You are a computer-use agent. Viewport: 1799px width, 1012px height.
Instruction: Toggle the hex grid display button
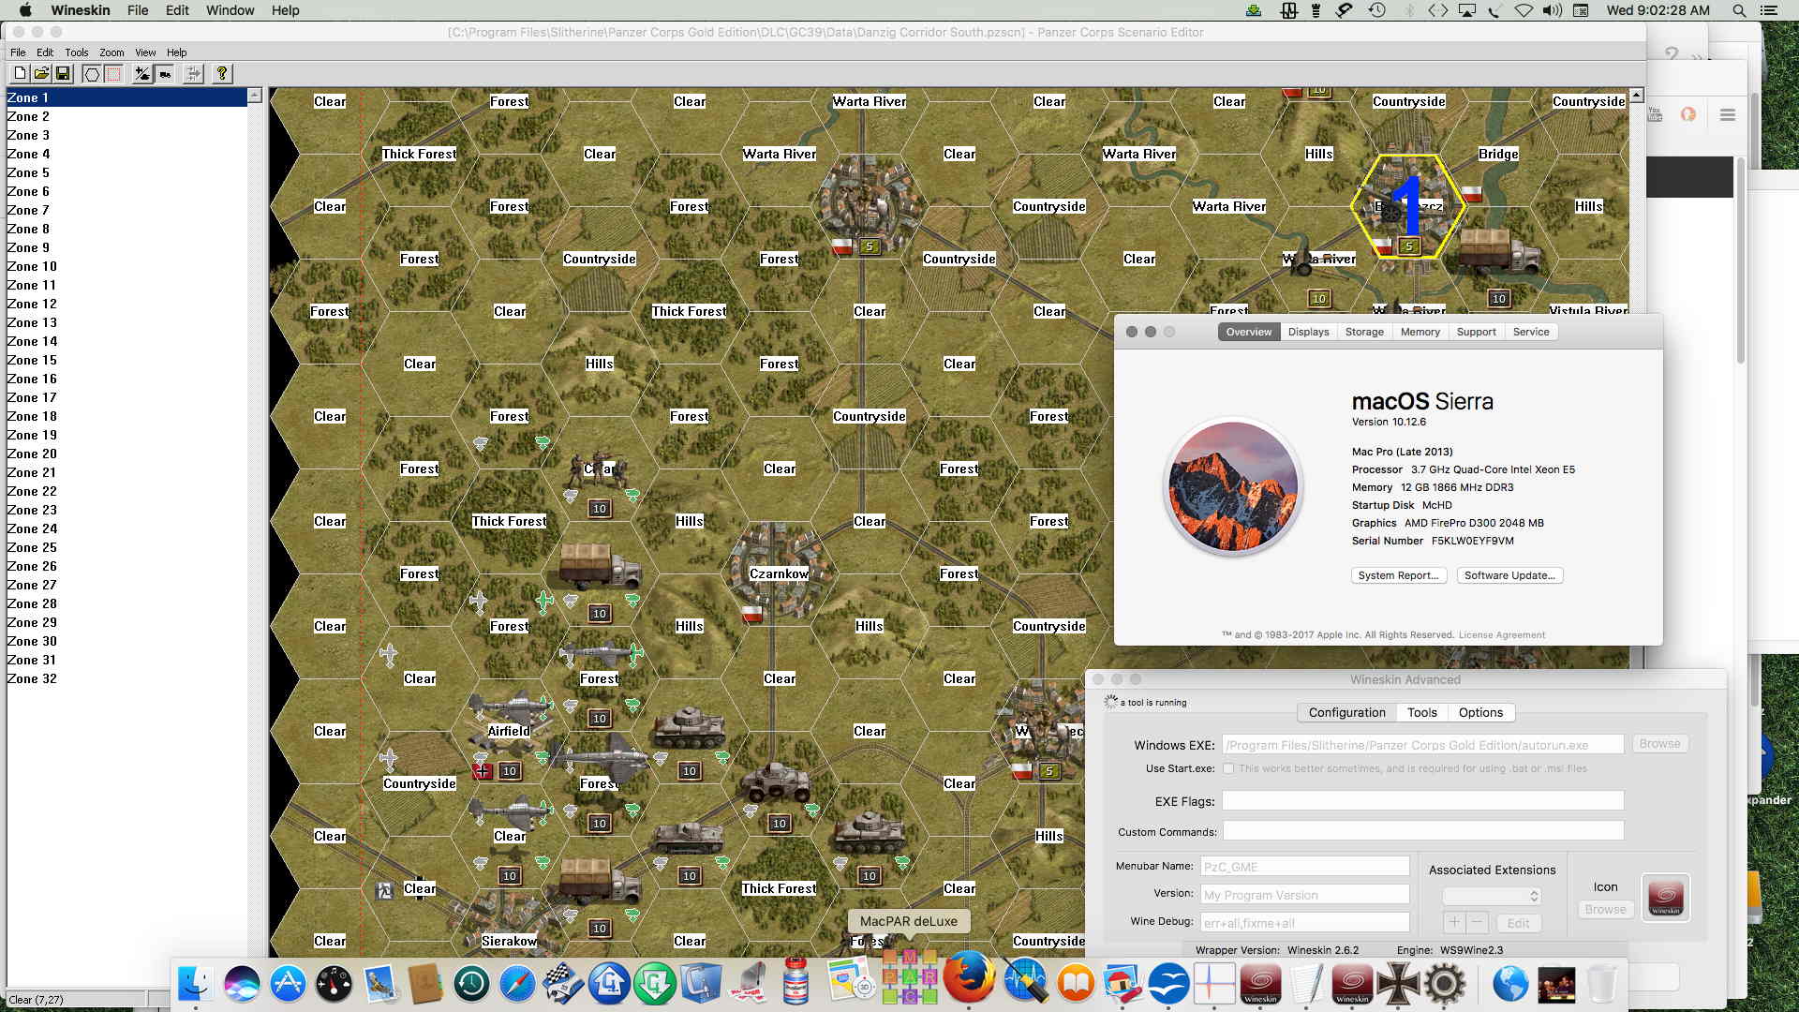point(92,73)
